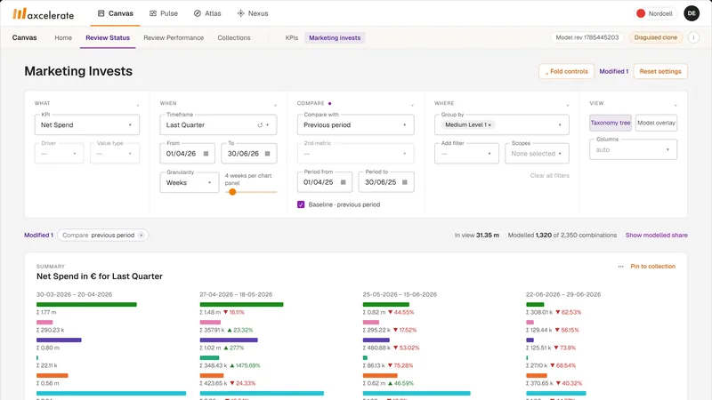
Task: Collapse the WHERE section chevron
Action: click(x=567, y=105)
